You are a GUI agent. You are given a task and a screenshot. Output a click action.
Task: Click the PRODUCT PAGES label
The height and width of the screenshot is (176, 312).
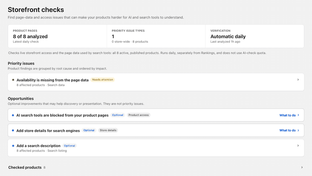pyautogui.click(x=25, y=31)
